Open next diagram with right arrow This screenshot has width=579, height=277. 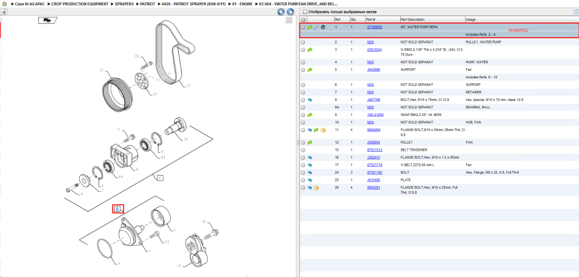290,12
